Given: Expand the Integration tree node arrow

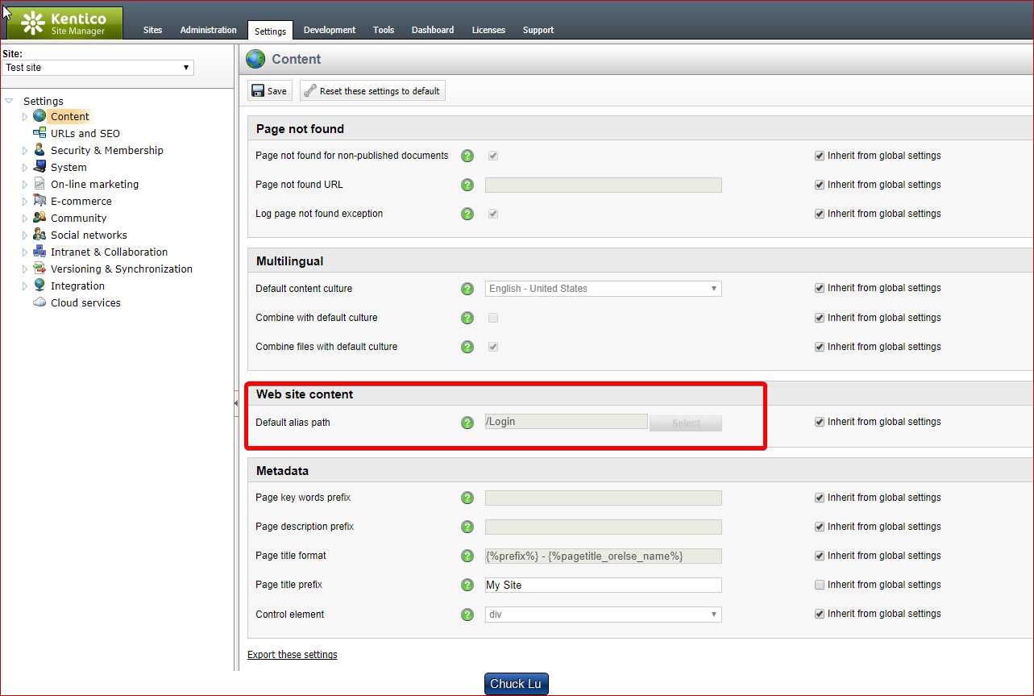Looking at the screenshot, I should click(x=24, y=286).
